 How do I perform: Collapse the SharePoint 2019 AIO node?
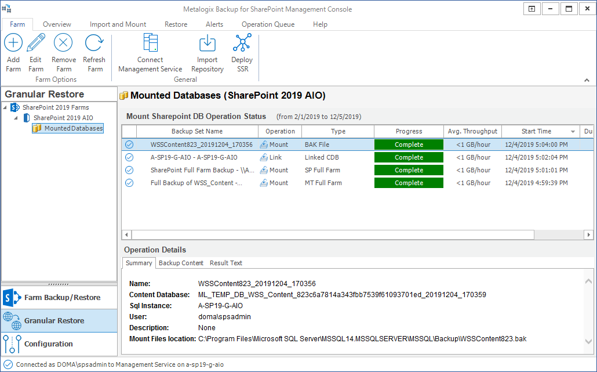point(16,118)
